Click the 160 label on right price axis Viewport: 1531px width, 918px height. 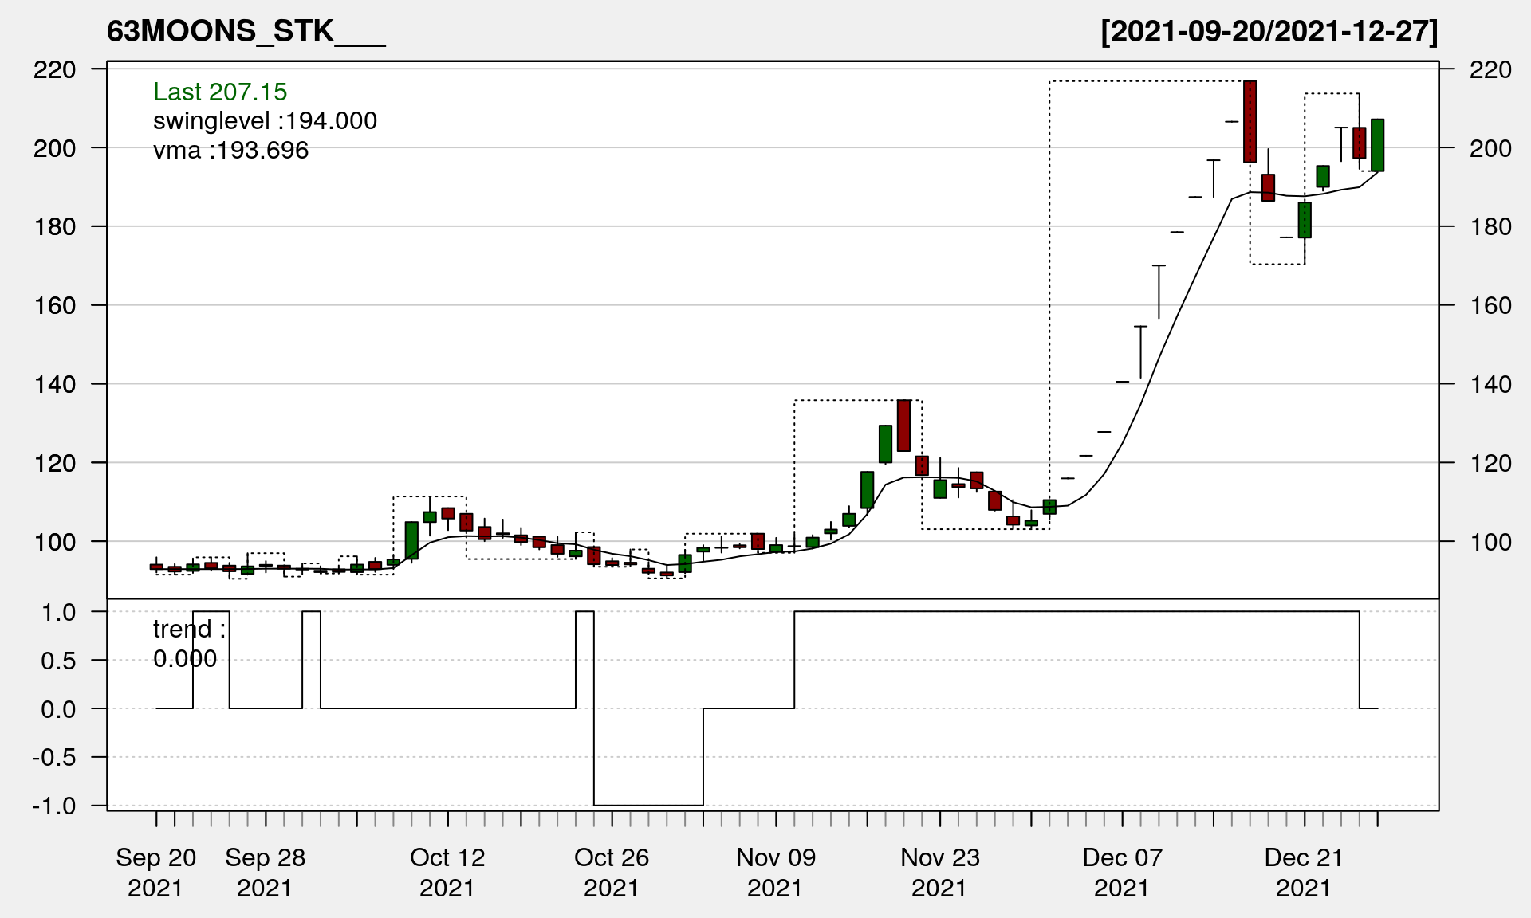[x=1490, y=305]
